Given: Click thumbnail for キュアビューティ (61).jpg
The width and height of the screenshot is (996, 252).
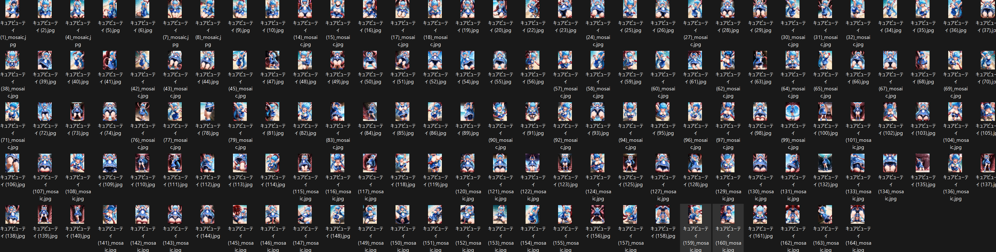Looking at the screenshot, I should point(695,60).
